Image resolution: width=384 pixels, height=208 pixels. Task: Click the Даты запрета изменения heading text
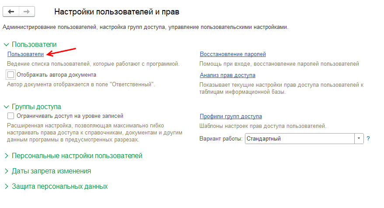pos(52,171)
